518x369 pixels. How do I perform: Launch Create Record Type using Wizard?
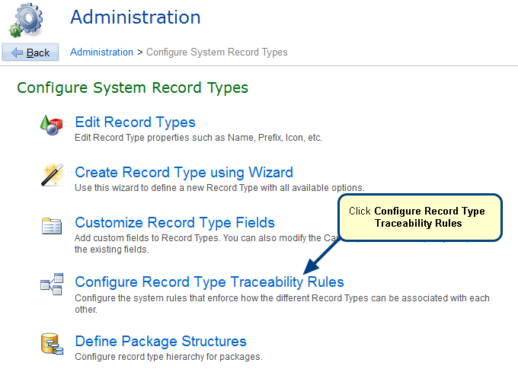pos(184,173)
